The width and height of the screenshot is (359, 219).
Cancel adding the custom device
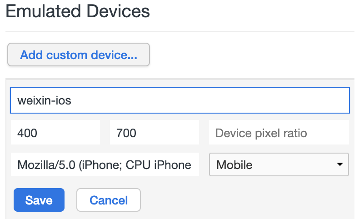(109, 200)
